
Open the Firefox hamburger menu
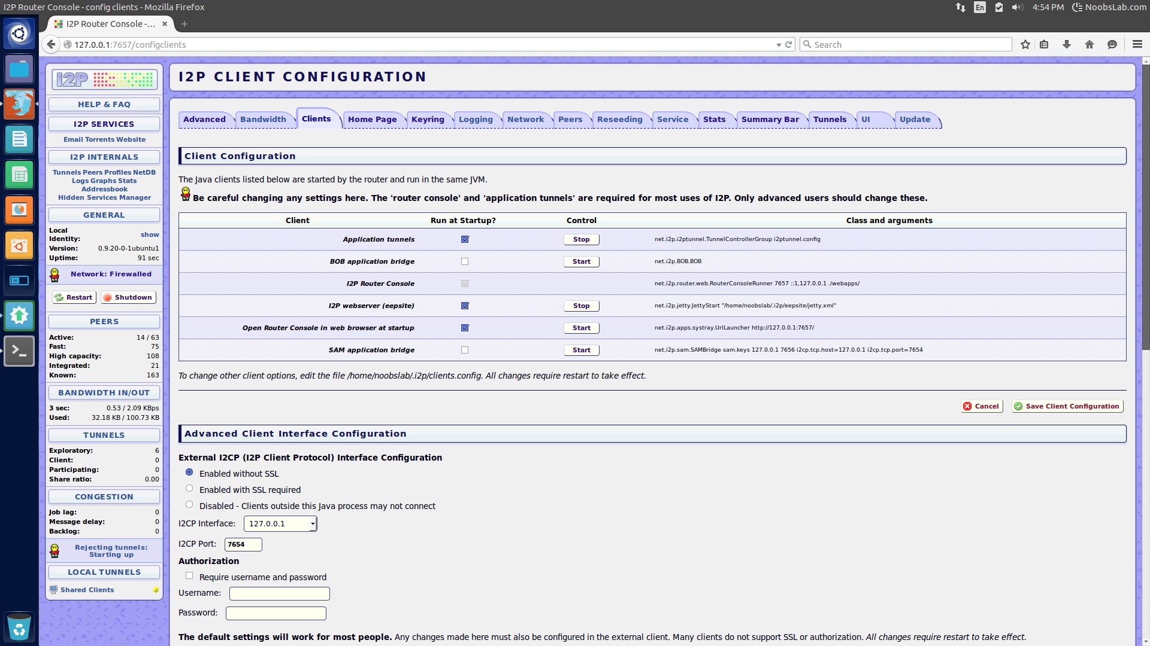click(1137, 44)
